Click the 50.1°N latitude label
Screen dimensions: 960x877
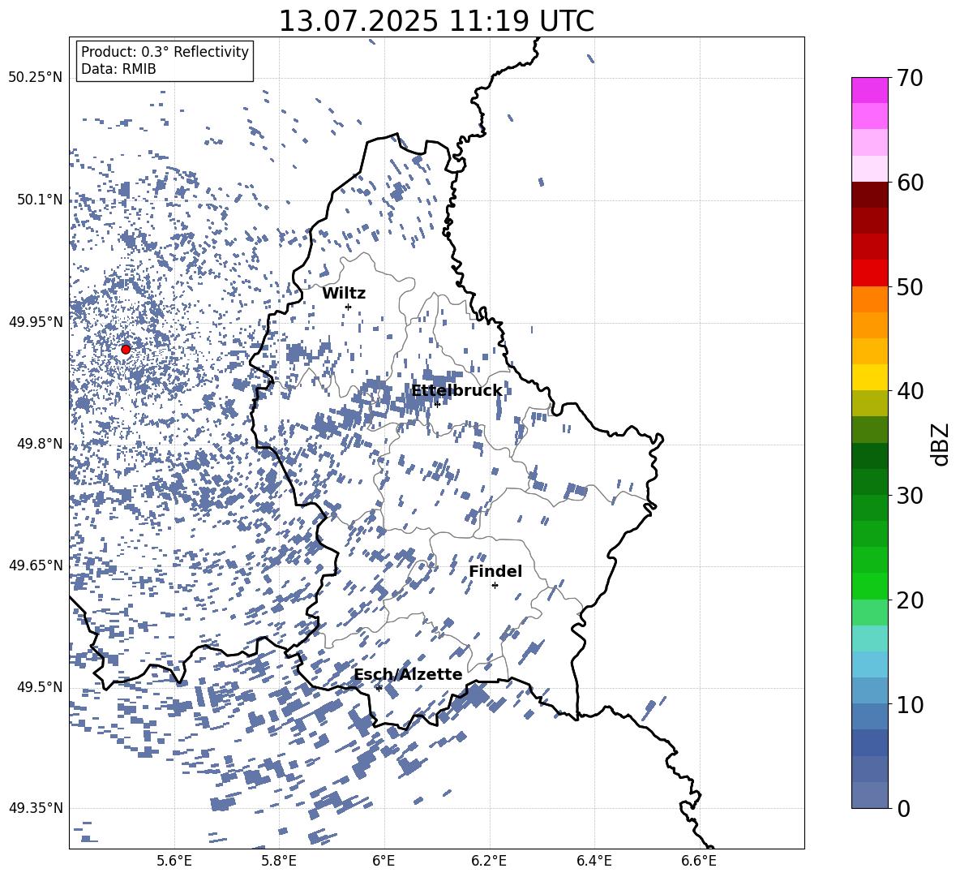click(x=39, y=200)
